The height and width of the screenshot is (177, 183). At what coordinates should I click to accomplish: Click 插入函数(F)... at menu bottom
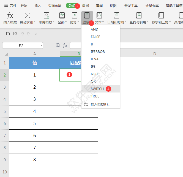click(101, 104)
